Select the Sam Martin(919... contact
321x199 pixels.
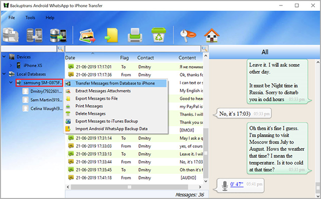[46, 100]
